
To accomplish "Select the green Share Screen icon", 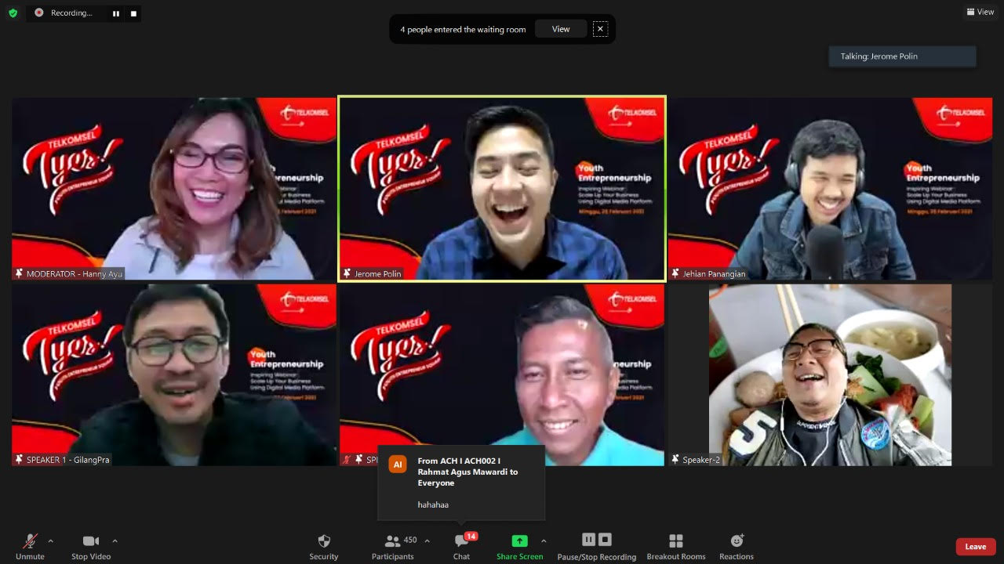I will [519, 540].
